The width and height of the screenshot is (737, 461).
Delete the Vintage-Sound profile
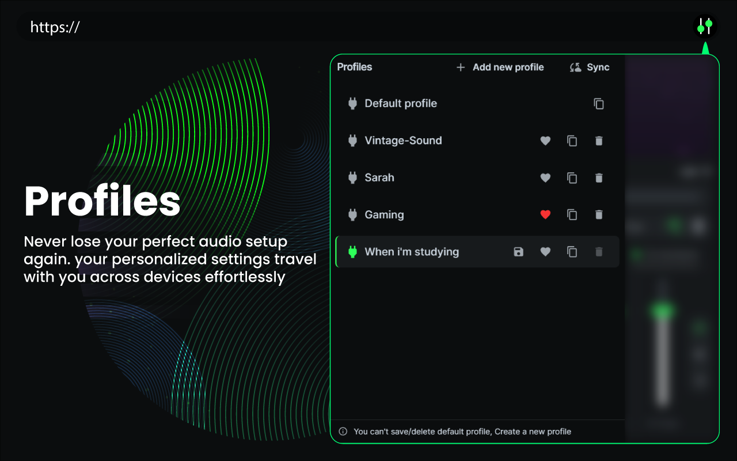[599, 141]
